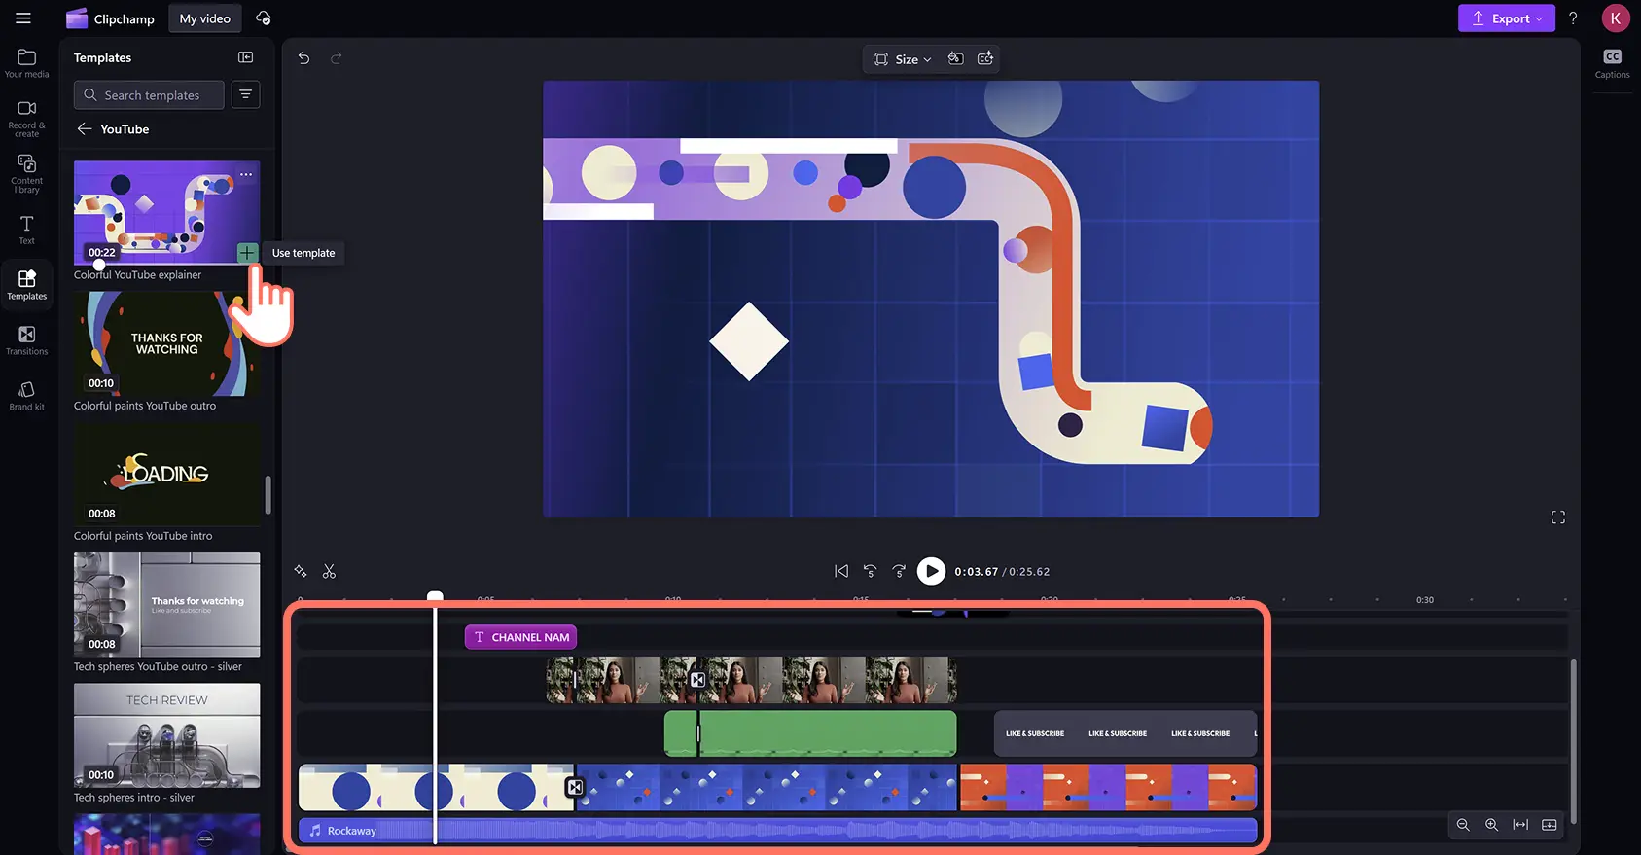
Task: Click the Redo arrow
Action: click(x=336, y=58)
